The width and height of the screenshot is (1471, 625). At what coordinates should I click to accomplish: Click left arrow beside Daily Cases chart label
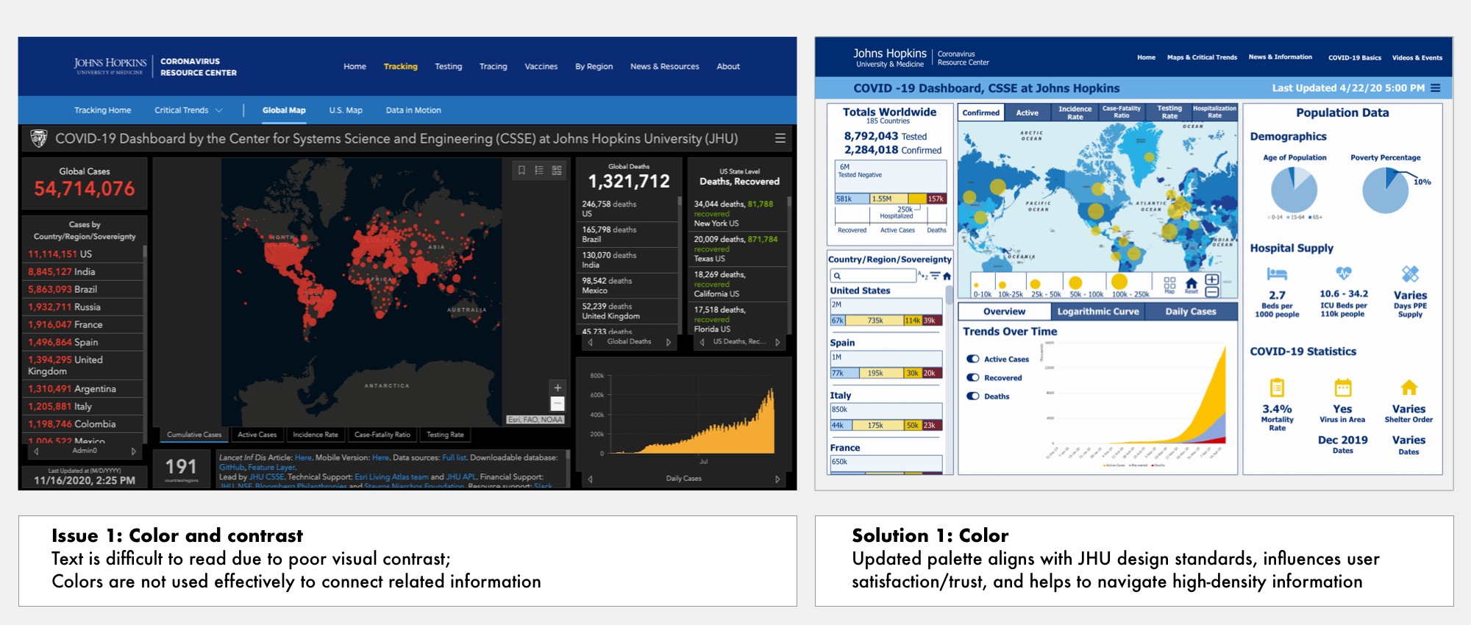590,479
